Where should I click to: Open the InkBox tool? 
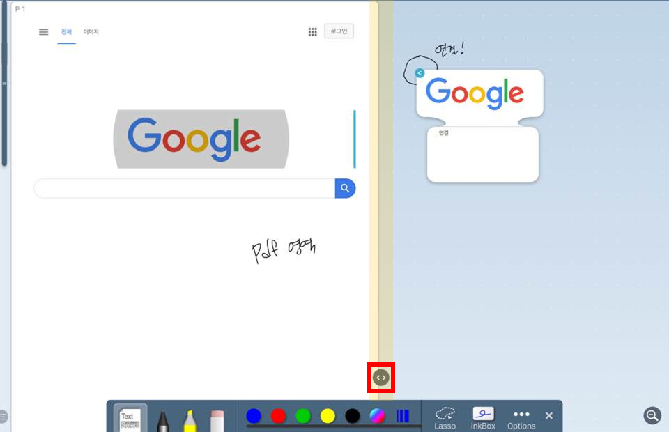pos(483,418)
